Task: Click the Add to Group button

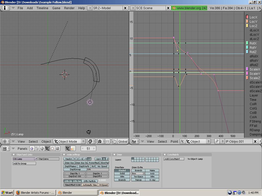Action: point(24,164)
